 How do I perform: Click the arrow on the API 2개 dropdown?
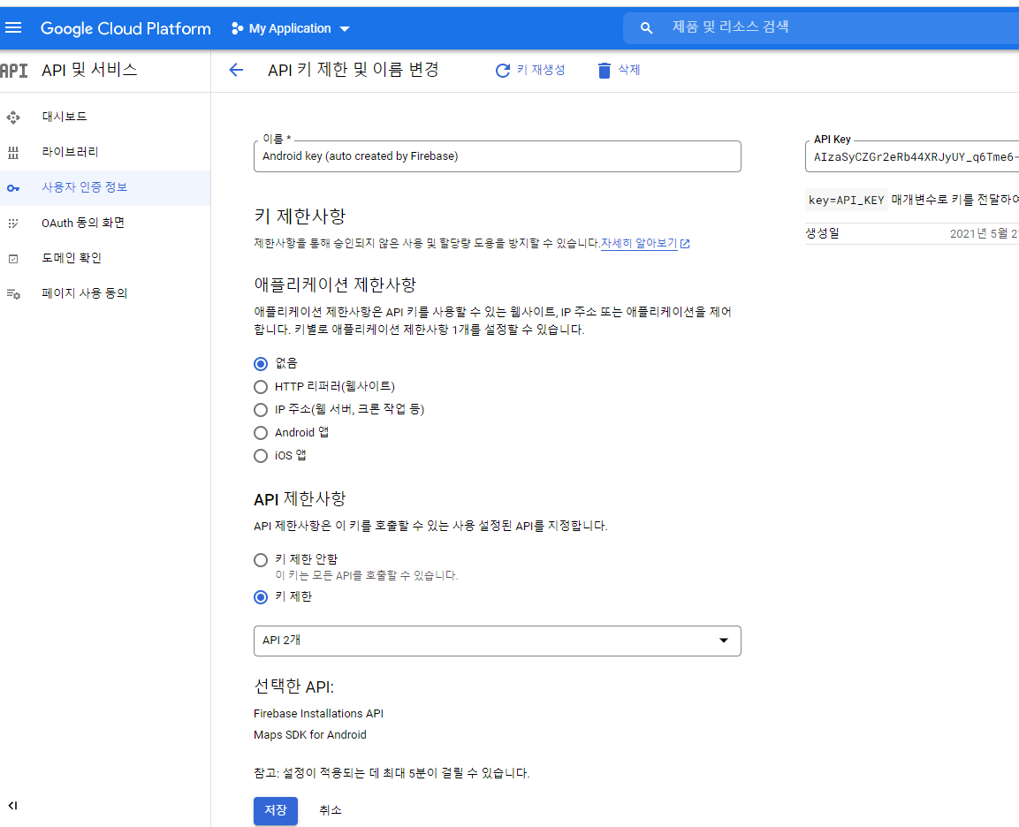click(723, 641)
